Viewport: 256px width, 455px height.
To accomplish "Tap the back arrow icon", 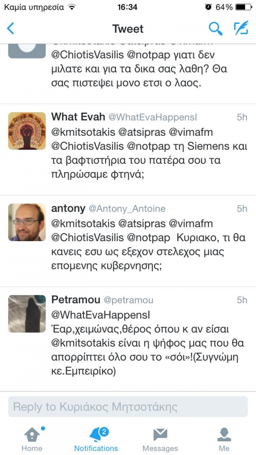I will (x=11, y=28).
